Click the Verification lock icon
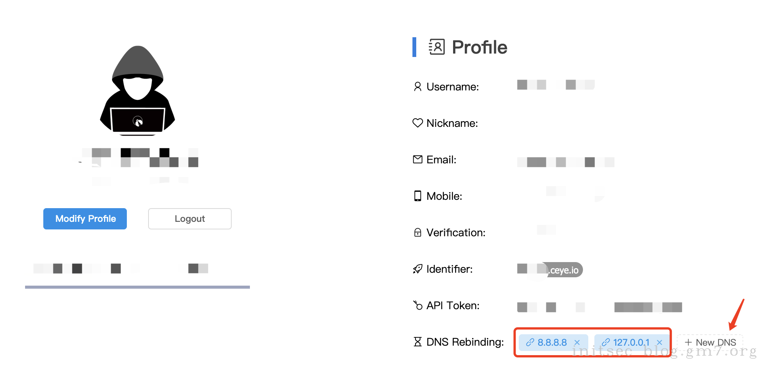This screenshot has width=774, height=373. tap(417, 232)
